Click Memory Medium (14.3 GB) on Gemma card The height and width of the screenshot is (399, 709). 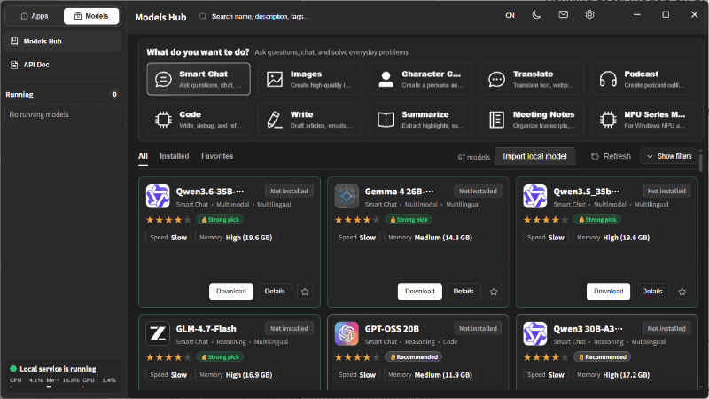(x=430, y=237)
